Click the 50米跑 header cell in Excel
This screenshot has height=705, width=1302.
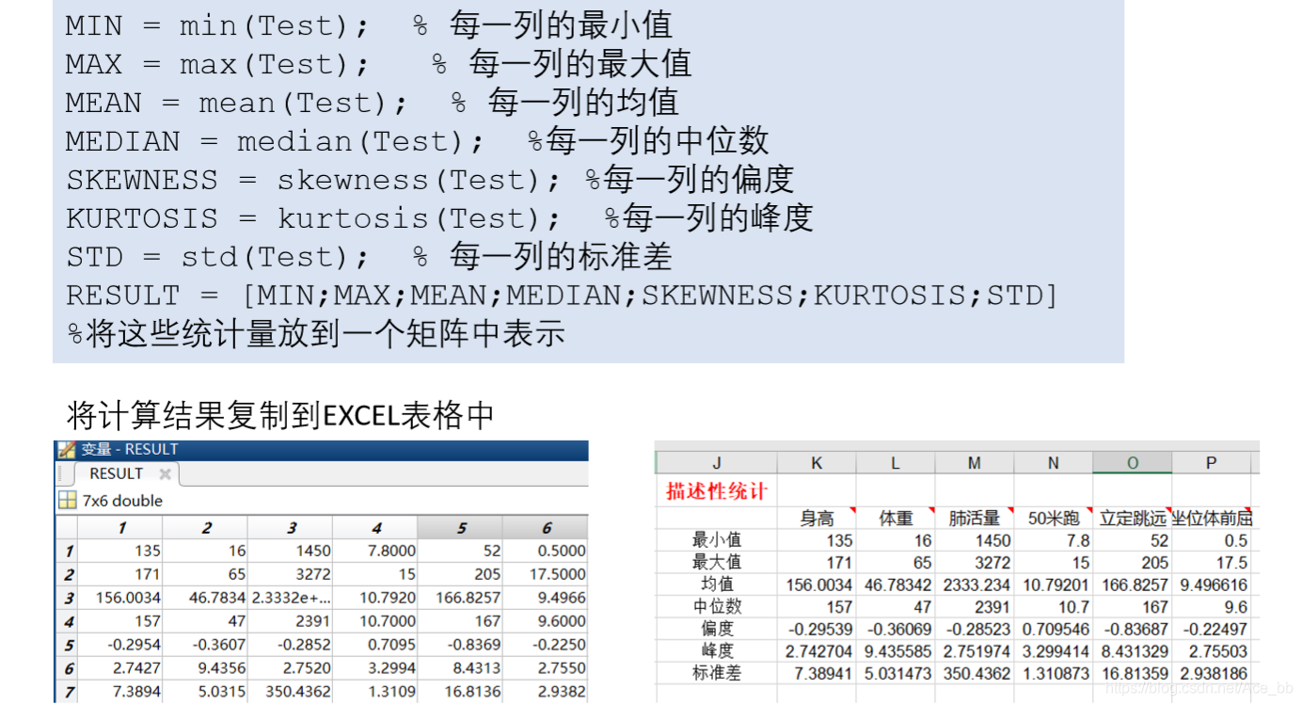[1054, 518]
